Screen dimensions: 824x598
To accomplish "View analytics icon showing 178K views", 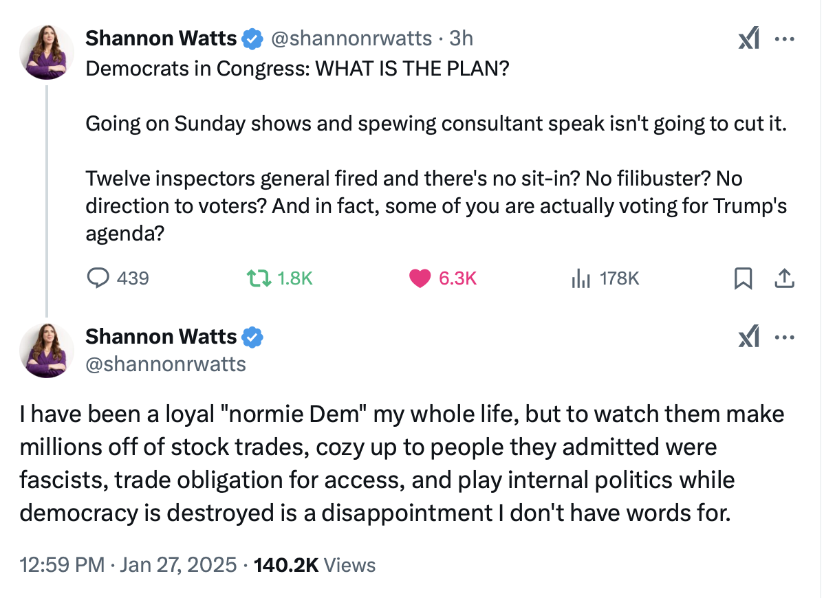I will click(x=581, y=278).
